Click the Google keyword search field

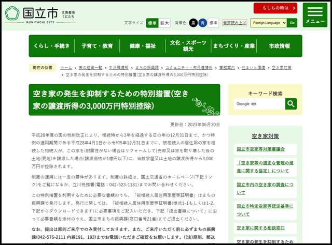pos(259,104)
